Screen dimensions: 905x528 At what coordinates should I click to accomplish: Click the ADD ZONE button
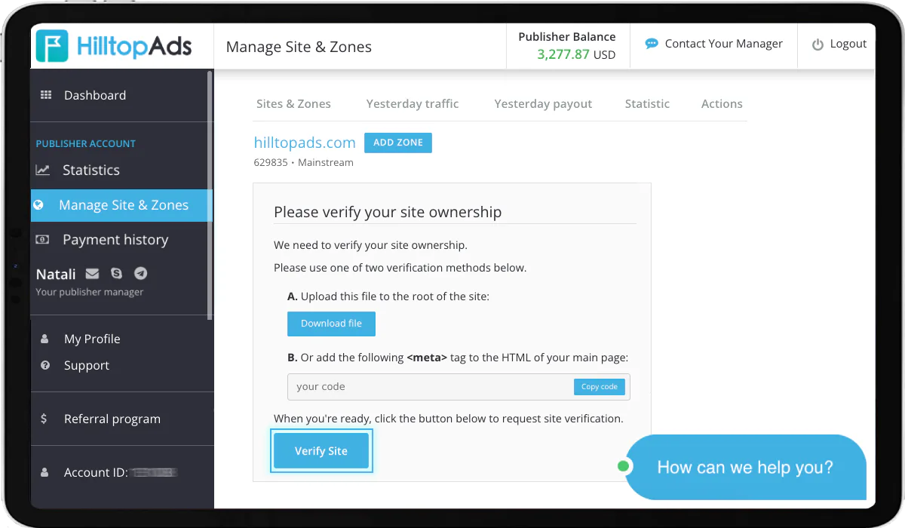point(398,143)
